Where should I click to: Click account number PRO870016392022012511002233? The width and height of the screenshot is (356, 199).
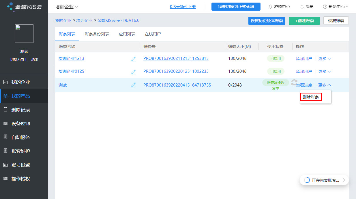(176, 72)
